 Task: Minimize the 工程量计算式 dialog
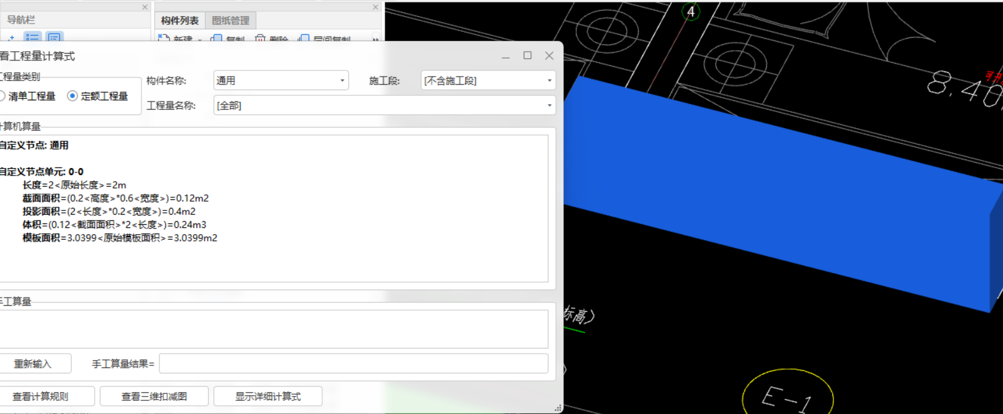(506, 56)
